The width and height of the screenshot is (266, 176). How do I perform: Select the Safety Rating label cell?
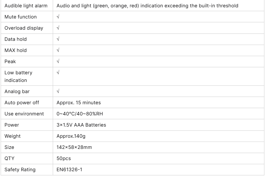20,170
